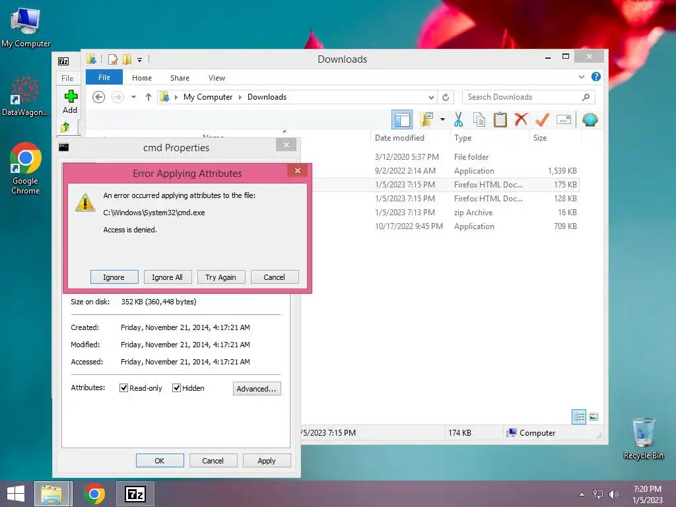The height and width of the screenshot is (507, 676).
Task: Expand folder options dropdown arrow in toolbar
Action: coord(443,119)
